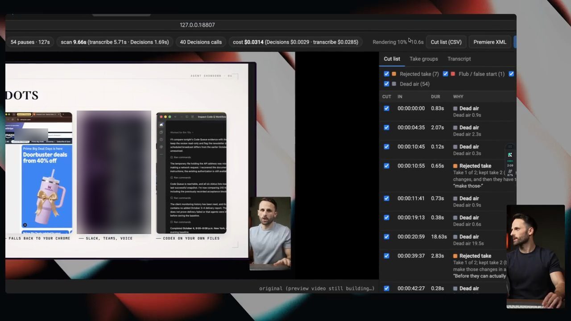Uncheck the cut at 00:00:00:00
Viewport: 571px width, 321px height.
pos(386,108)
